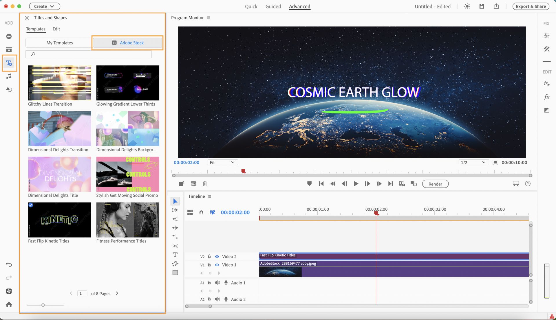This screenshot has width=556, height=320.
Task: Click the Home icon
Action: coord(9,304)
